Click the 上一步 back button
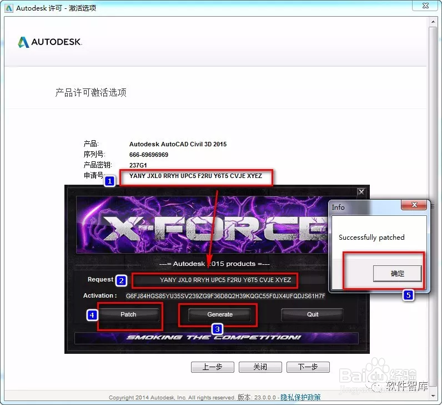442x405 pixels. 213,367
